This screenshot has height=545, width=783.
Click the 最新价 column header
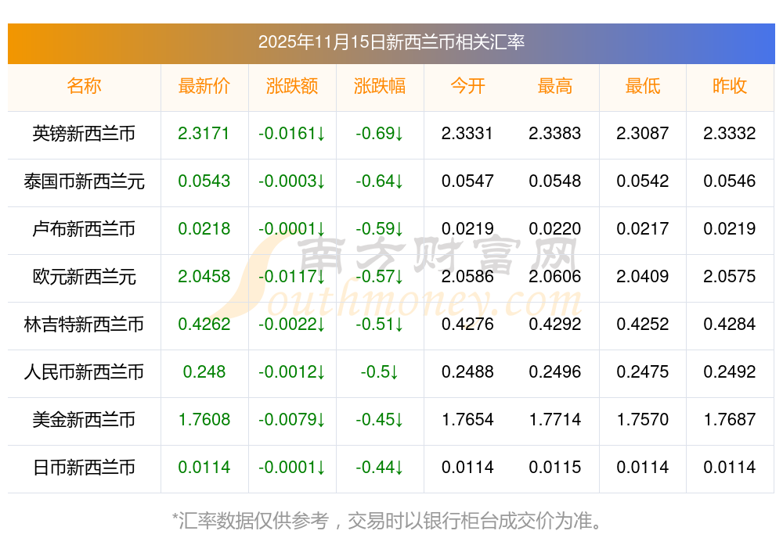coord(204,86)
